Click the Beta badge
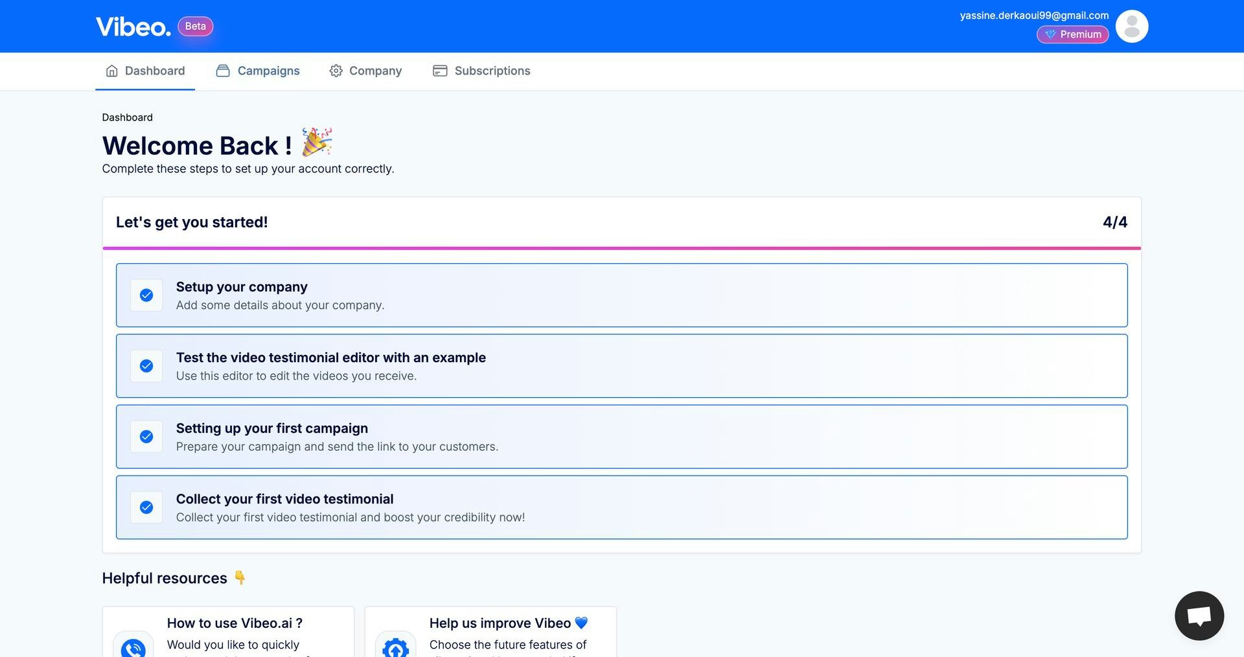The image size is (1244, 657). (x=195, y=26)
